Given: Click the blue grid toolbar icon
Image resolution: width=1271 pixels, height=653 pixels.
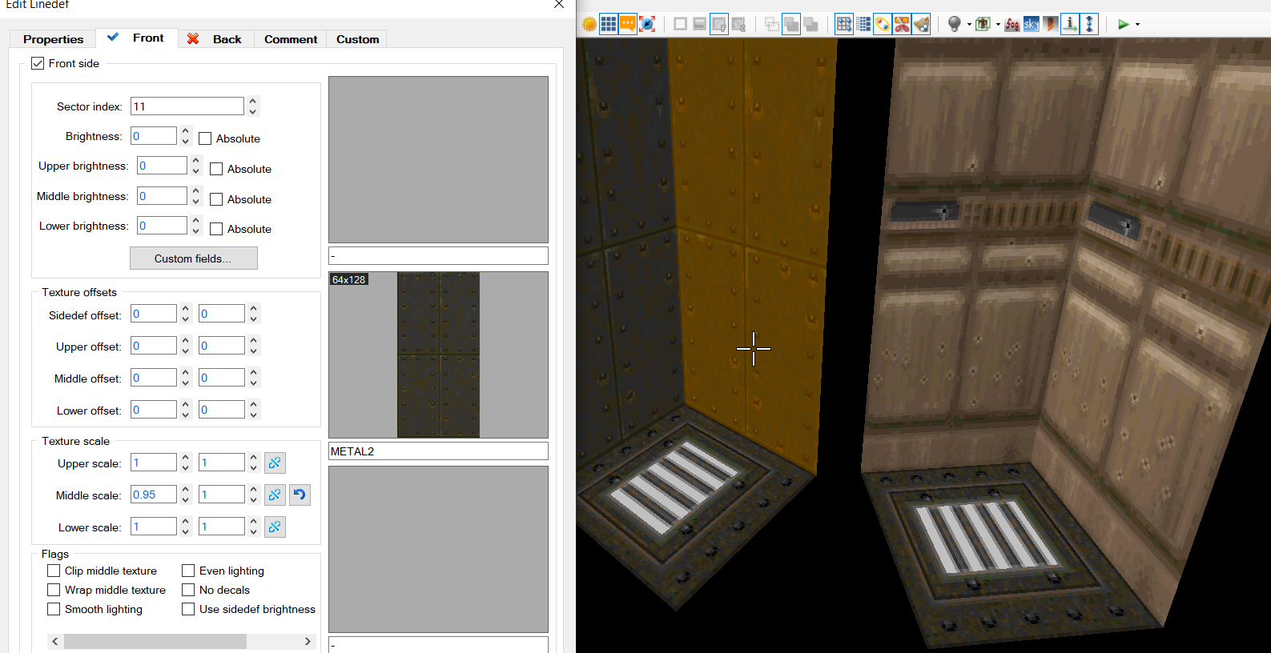Looking at the screenshot, I should (609, 24).
